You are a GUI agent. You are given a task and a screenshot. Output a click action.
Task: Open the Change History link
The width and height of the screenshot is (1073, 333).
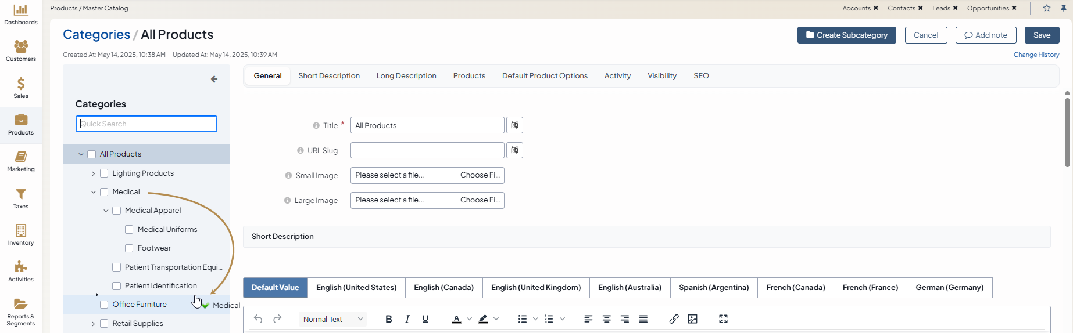(1036, 55)
